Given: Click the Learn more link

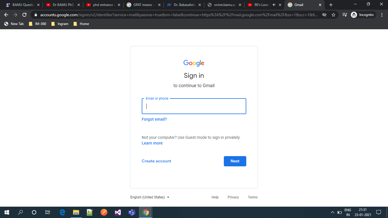Looking at the screenshot, I should [x=152, y=143].
